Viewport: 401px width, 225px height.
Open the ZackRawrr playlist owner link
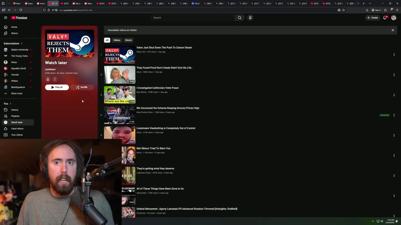[x=50, y=69]
